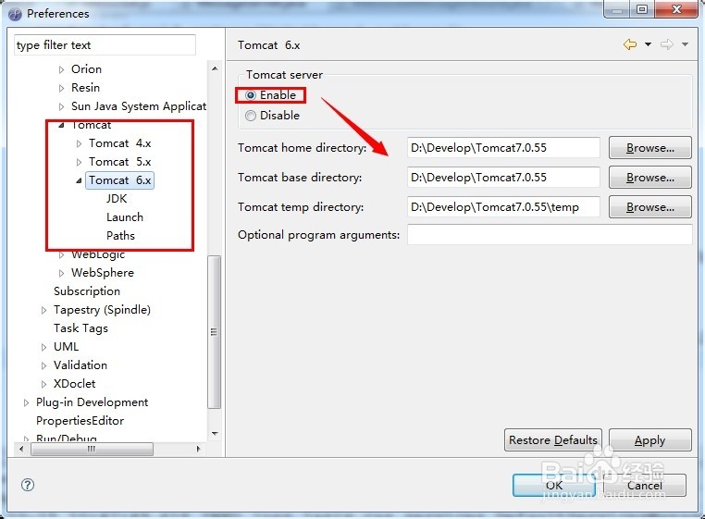The width and height of the screenshot is (705, 519).
Task: Collapse the Tomcat 6.x node
Action: [x=80, y=180]
